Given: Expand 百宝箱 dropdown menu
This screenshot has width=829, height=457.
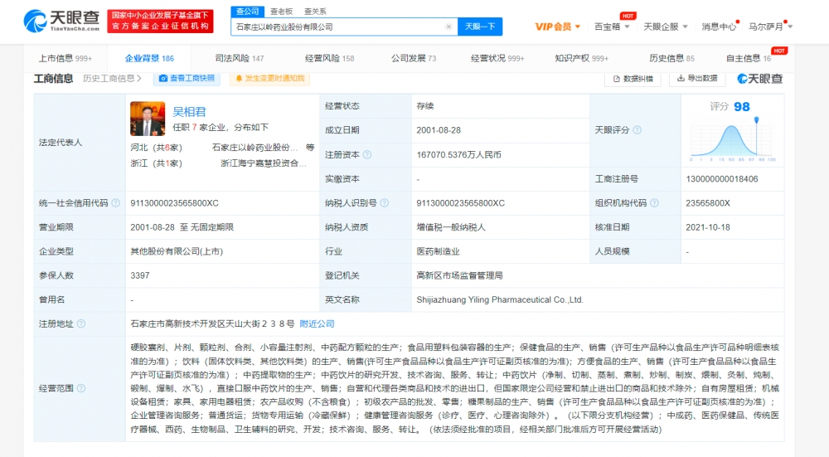Looking at the screenshot, I should point(612,27).
